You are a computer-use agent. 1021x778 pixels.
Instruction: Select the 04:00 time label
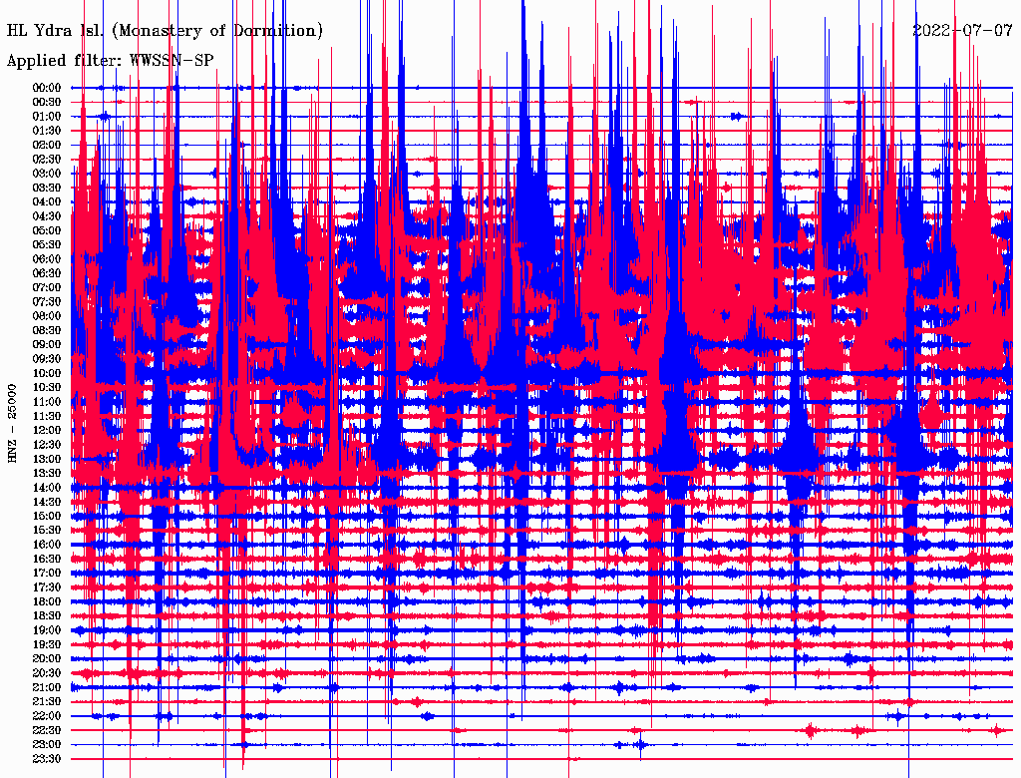click(x=47, y=202)
